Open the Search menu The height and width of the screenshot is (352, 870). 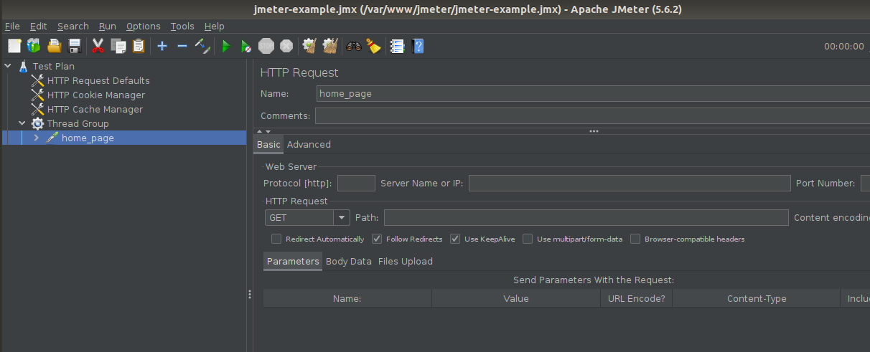click(x=73, y=26)
